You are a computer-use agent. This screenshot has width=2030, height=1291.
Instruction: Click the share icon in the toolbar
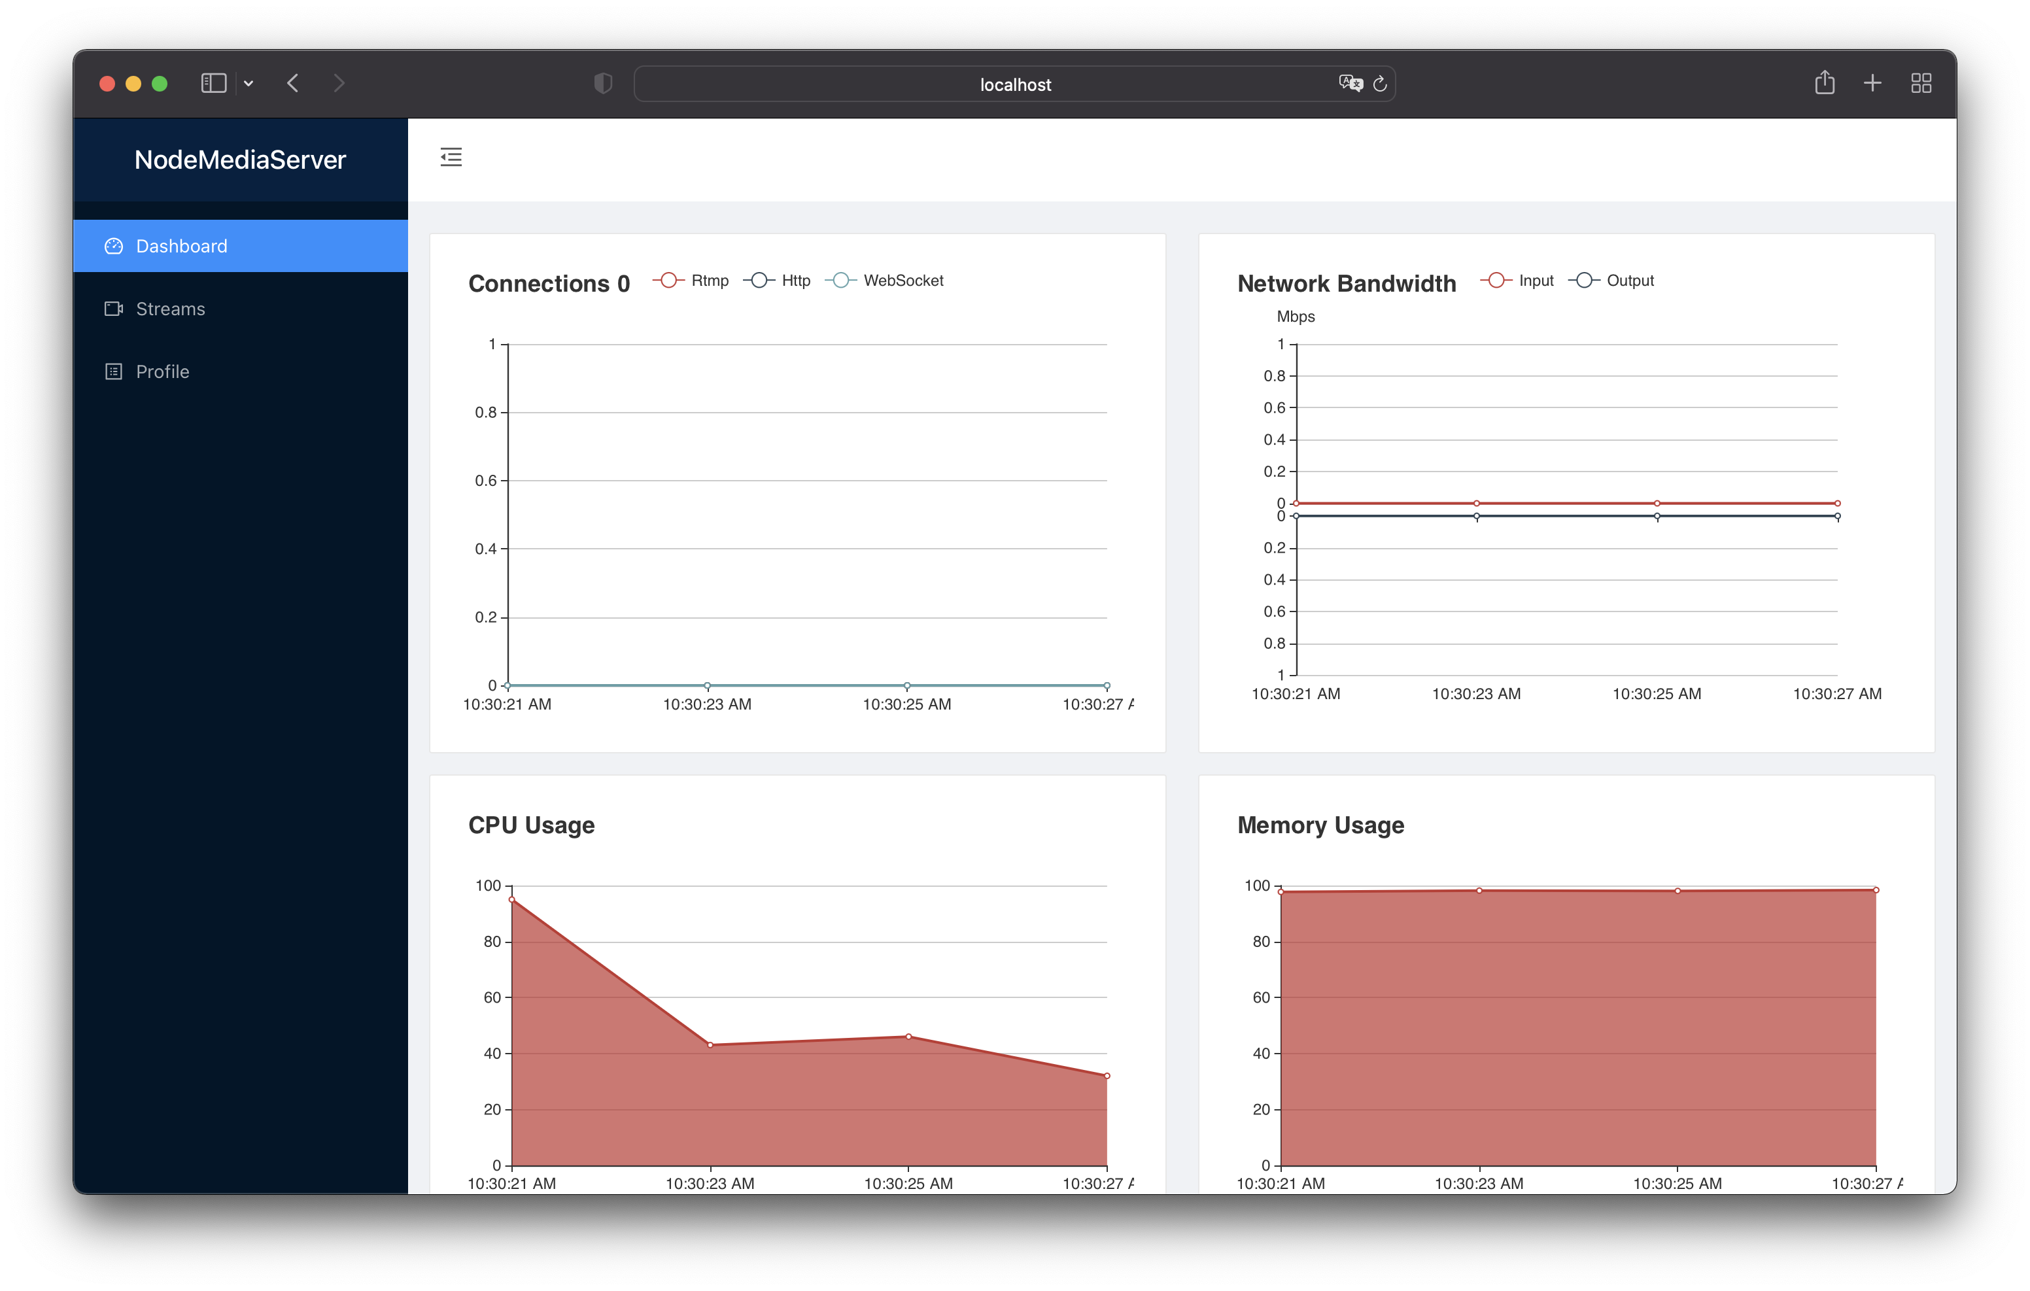point(1825,82)
